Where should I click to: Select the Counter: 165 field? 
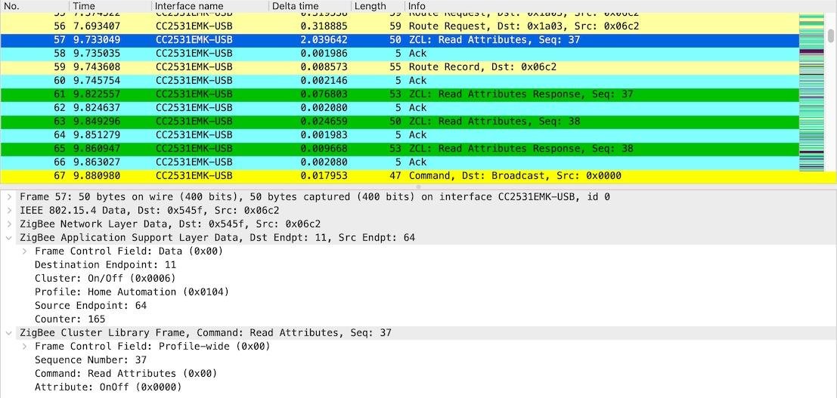tap(70, 319)
